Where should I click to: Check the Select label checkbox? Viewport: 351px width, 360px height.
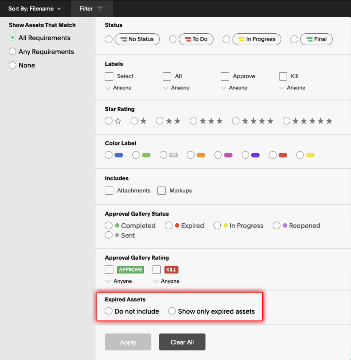click(109, 76)
